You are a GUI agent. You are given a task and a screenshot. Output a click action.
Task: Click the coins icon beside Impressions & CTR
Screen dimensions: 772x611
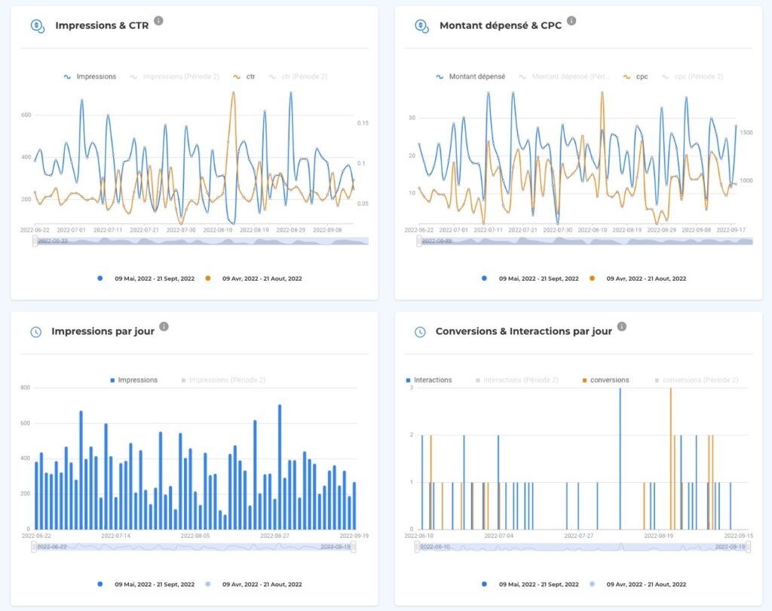[x=35, y=24]
